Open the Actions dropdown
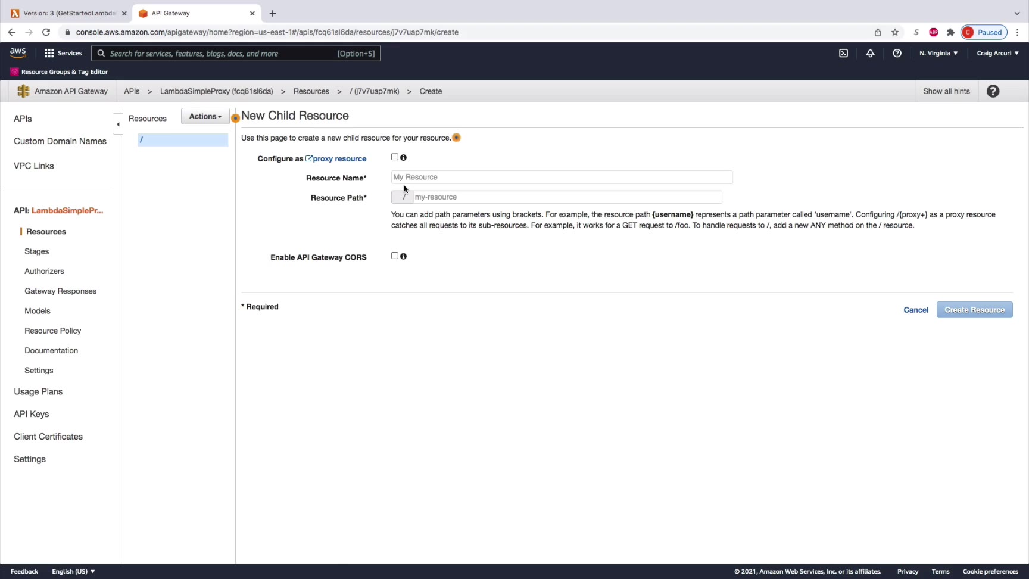This screenshot has height=579, width=1029. 205,117
